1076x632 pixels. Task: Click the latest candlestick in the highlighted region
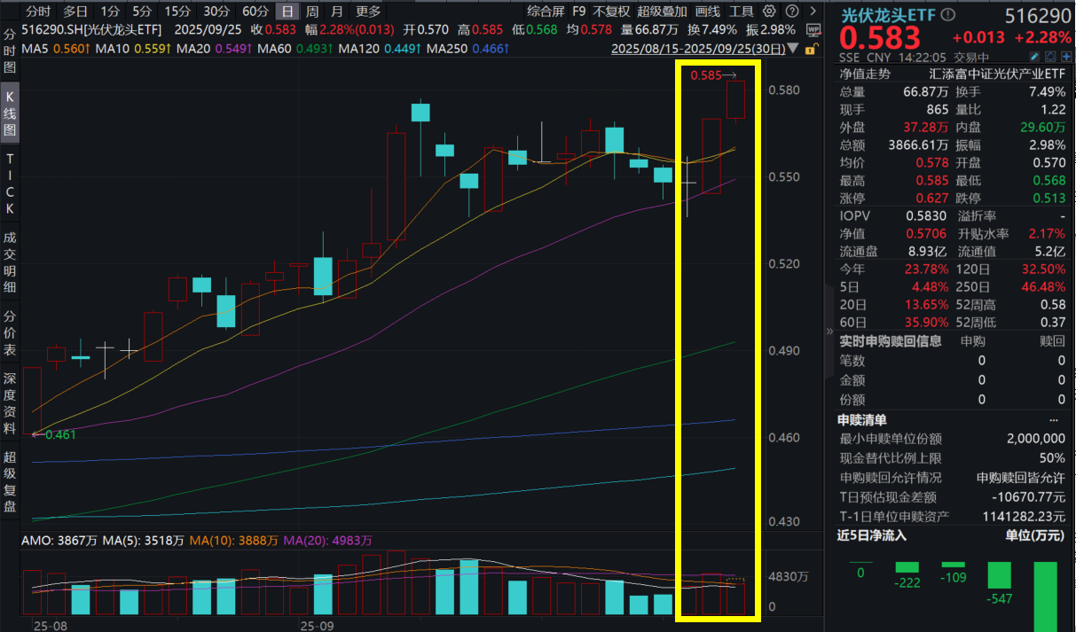tap(734, 98)
